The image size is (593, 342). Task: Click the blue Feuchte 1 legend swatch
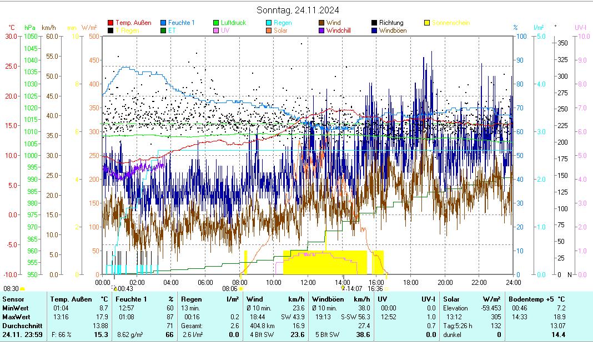(163, 23)
